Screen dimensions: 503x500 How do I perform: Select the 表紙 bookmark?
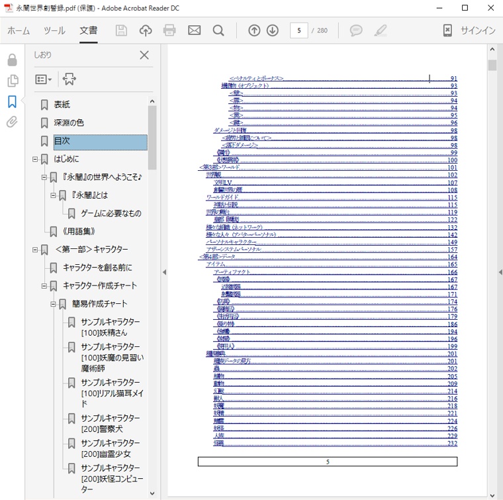(62, 105)
